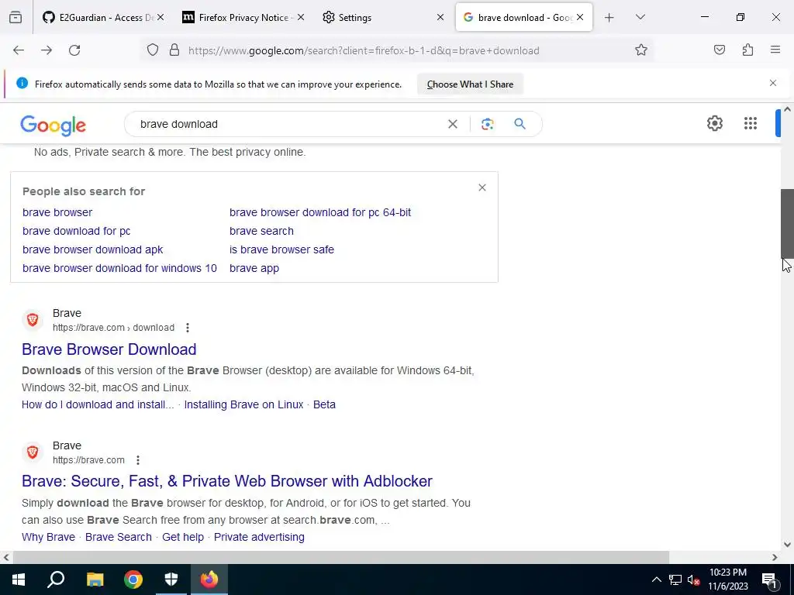
Task: Bookmark this page with the star icon
Action: point(641,50)
